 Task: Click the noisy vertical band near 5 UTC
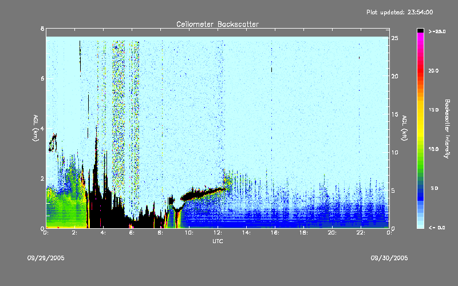pos(119,117)
